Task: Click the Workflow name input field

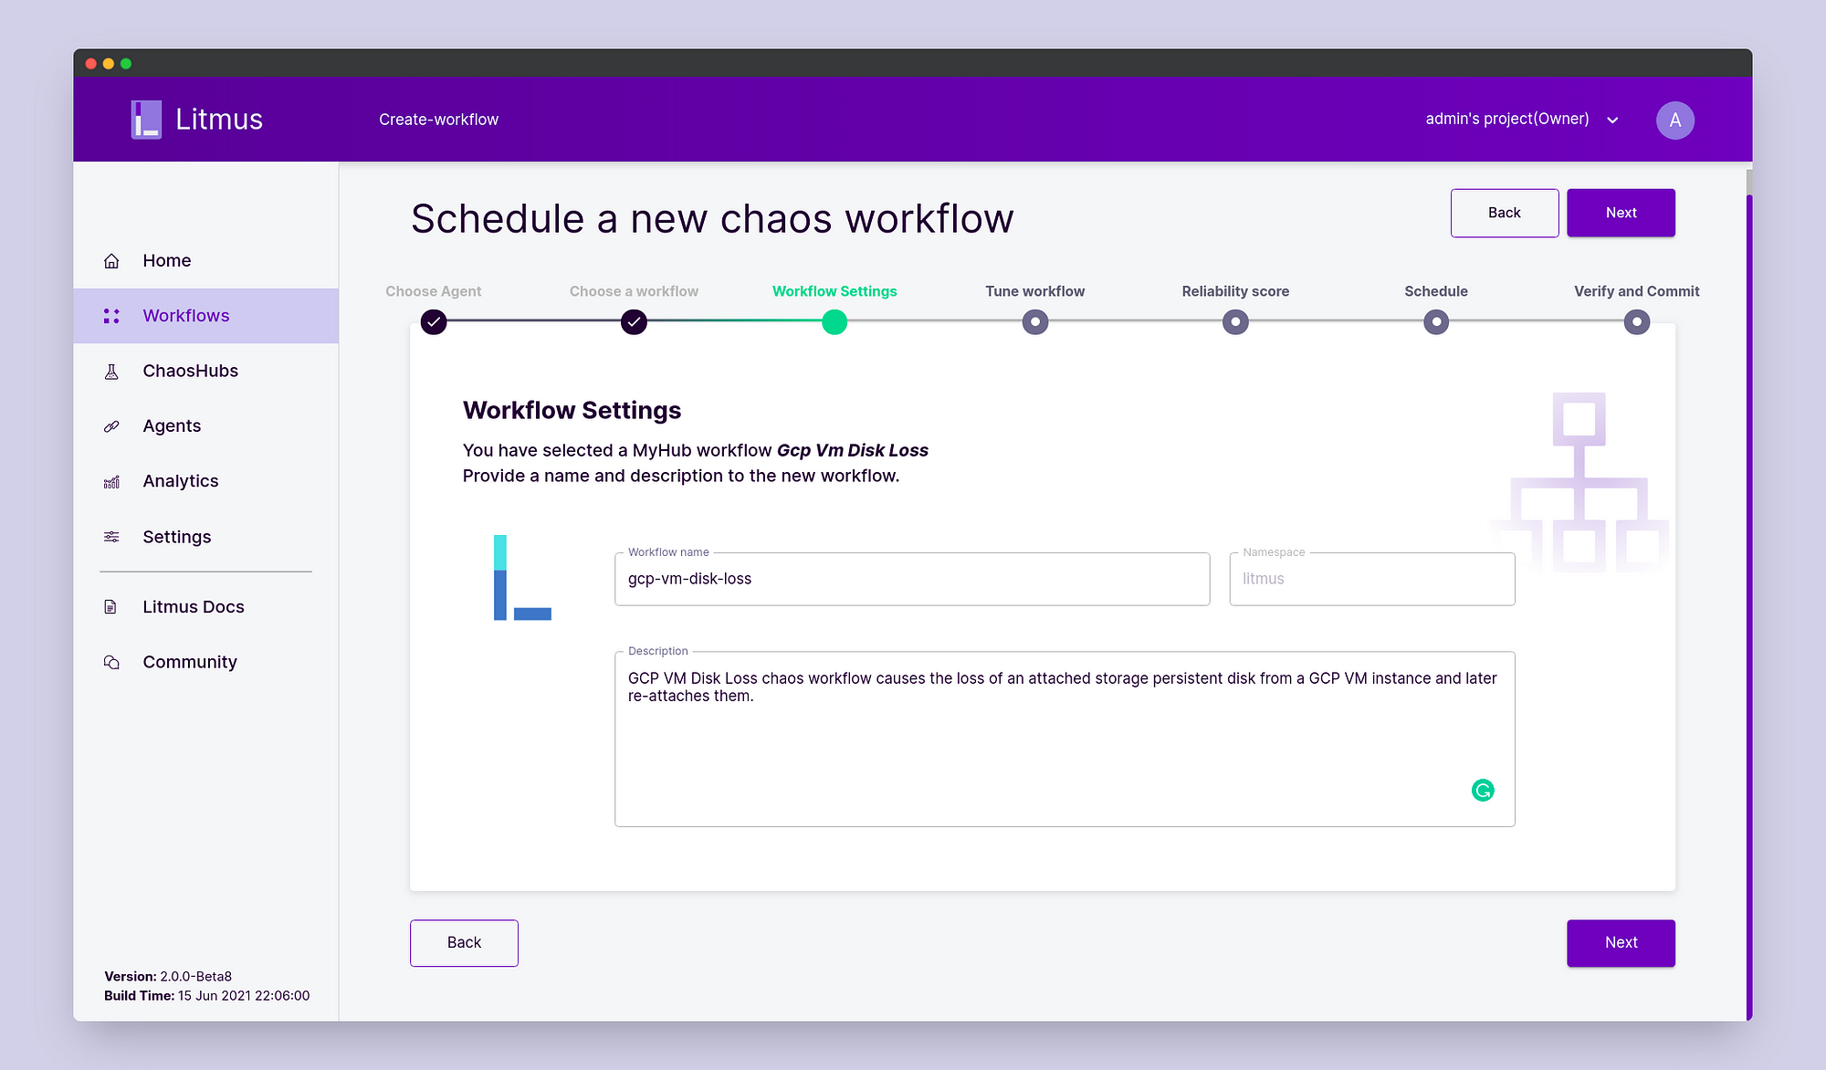Action: pyautogui.click(x=912, y=579)
